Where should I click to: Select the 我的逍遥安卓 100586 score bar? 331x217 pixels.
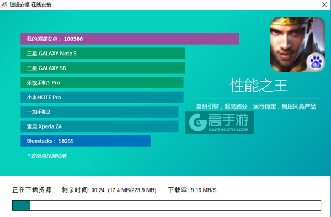coord(130,39)
